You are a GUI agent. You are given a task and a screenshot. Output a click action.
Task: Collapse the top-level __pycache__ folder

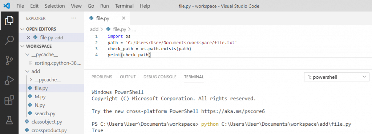tap(27, 55)
